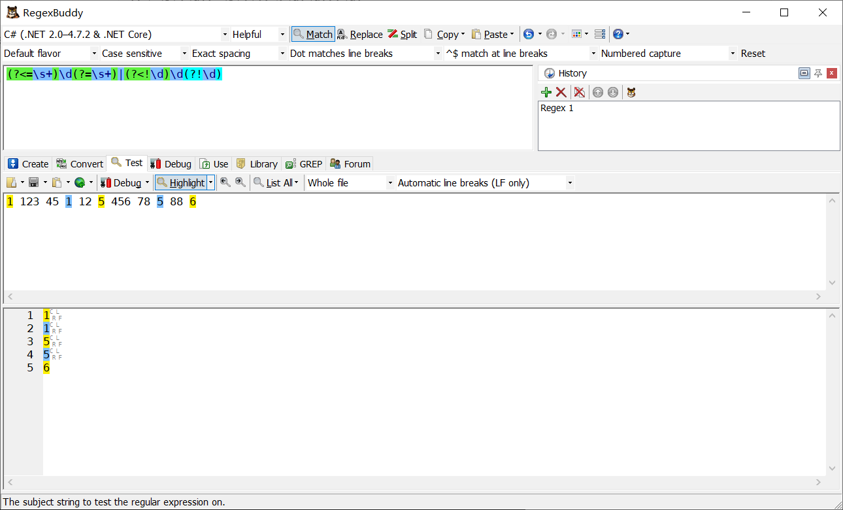Click the save test file floppy icon
Image resolution: width=843 pixels, height=510 pixels.
point(34,183)
